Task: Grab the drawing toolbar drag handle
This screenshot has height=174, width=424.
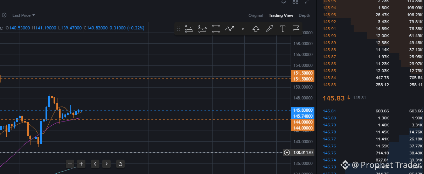Action: (179, 29)
